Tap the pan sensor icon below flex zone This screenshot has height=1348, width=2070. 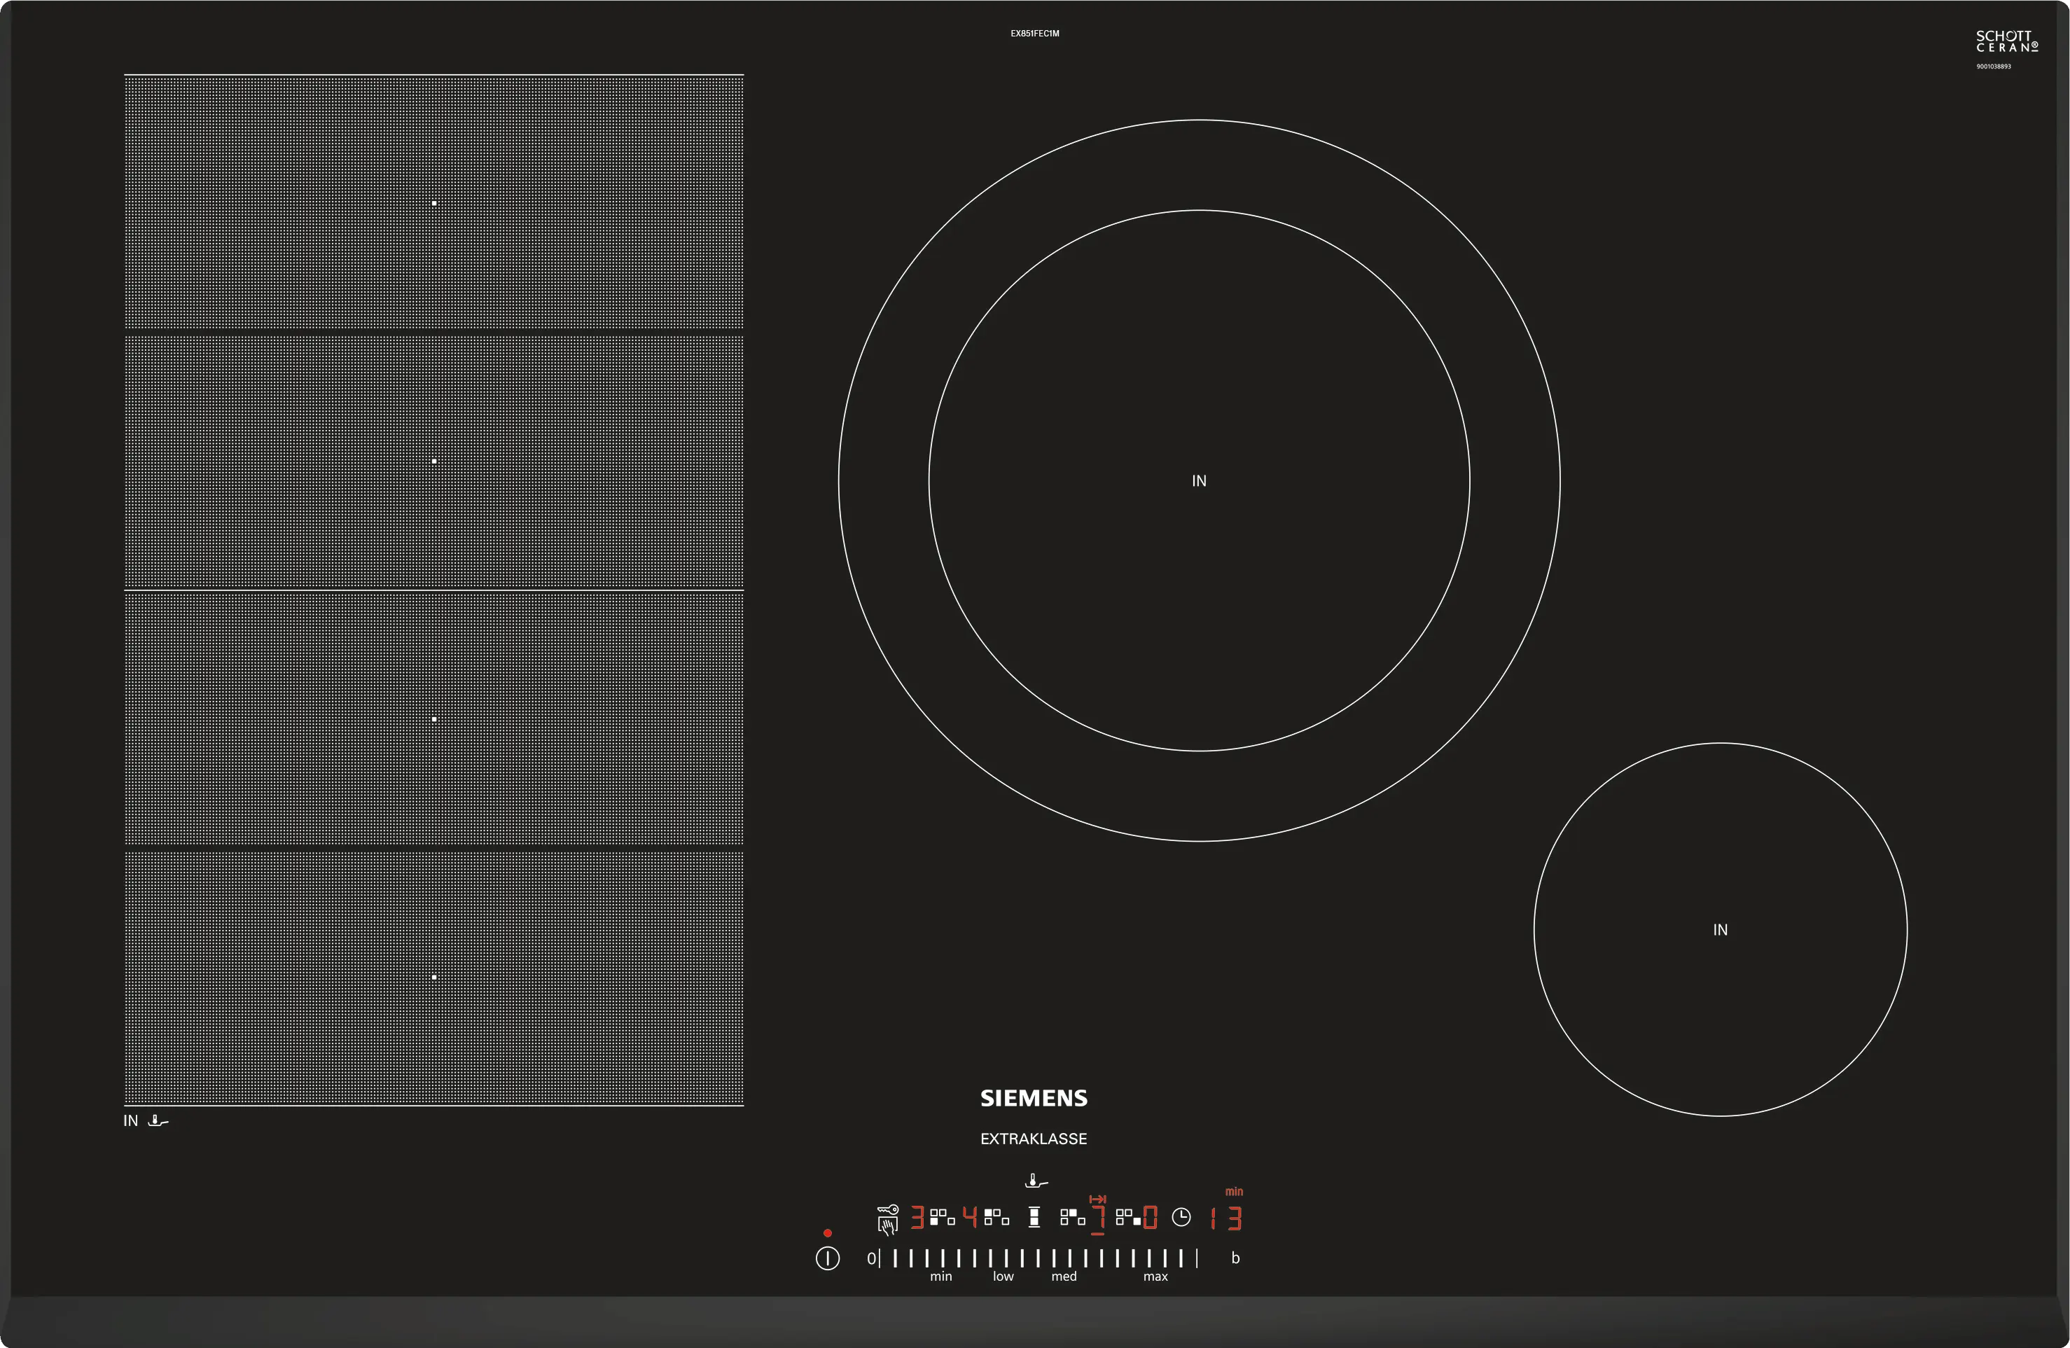[158, 1121]
